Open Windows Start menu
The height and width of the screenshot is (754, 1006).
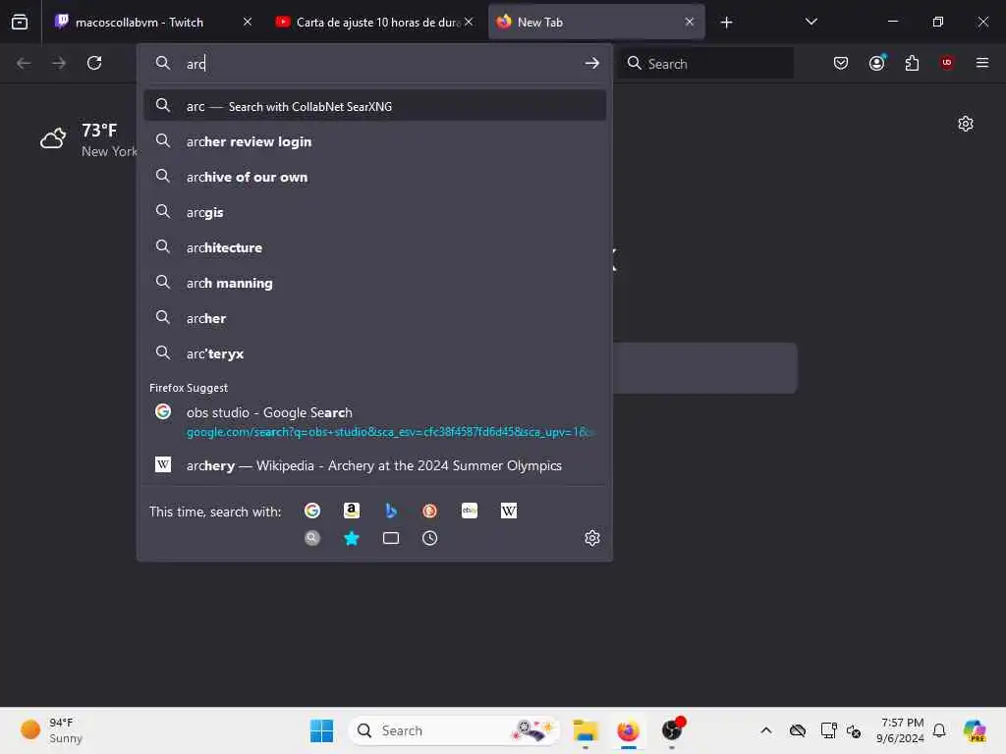(x=321, y=730)
